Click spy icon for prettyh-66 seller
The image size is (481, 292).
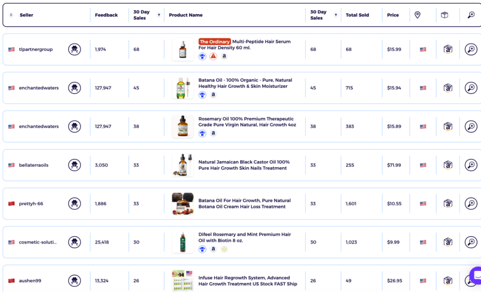click(75, 204)
